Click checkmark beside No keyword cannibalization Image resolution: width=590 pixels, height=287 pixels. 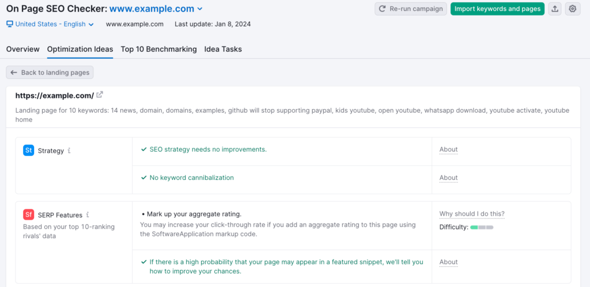[143, 178]
